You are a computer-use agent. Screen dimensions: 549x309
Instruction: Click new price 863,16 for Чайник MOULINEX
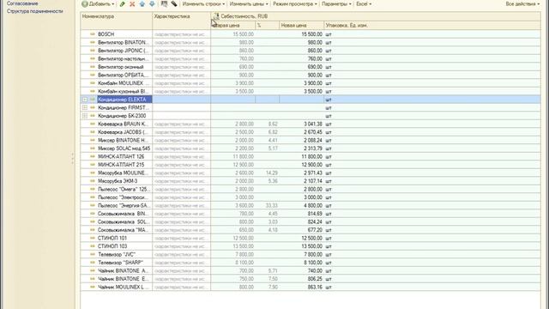(x=315, y=288)
